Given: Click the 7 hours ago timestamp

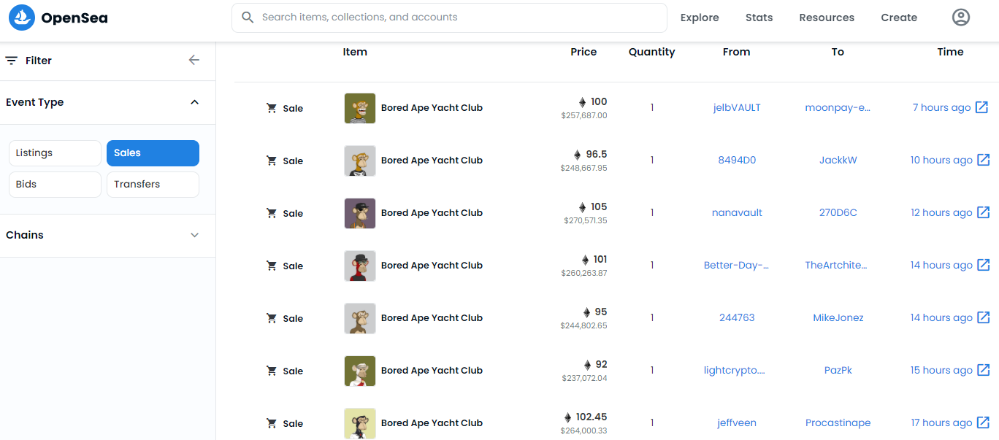Looking at the screenshot, I should tap(941, 107).
